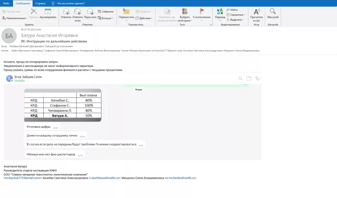Click Reply All (Ответить всем) icon

78,12
